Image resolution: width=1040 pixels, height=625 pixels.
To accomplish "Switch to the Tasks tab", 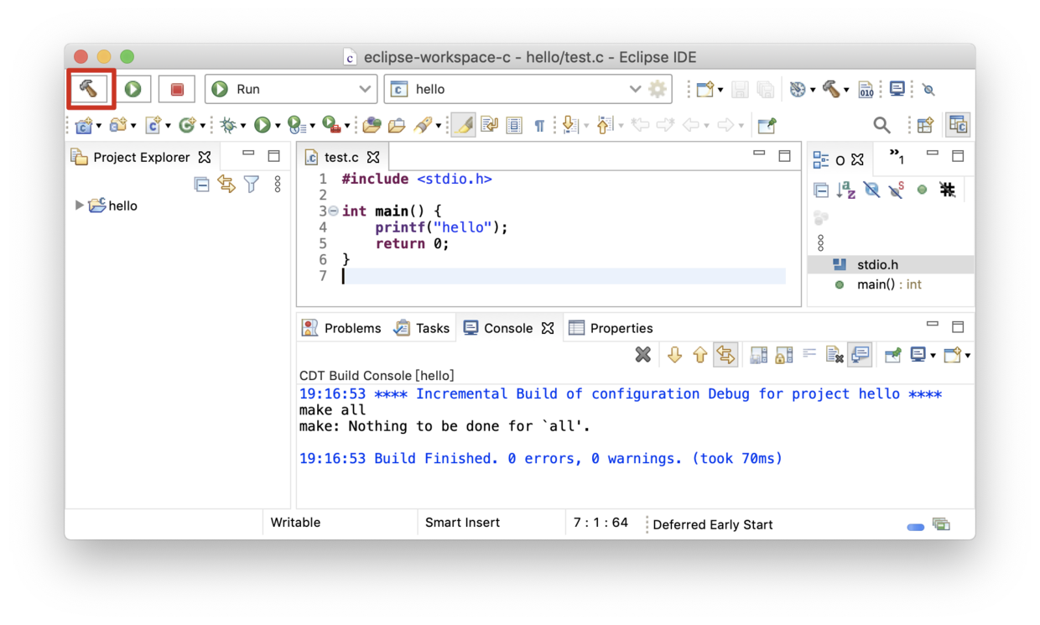I will coord(422,328).
